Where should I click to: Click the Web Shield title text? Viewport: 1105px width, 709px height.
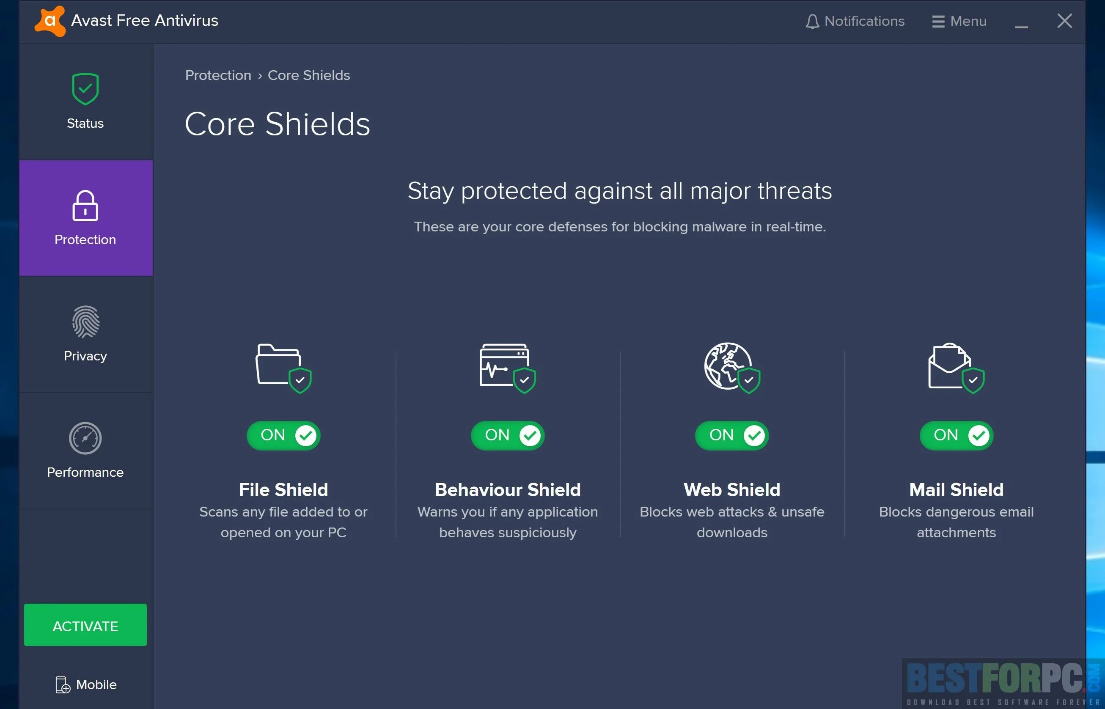pos(731,489)
